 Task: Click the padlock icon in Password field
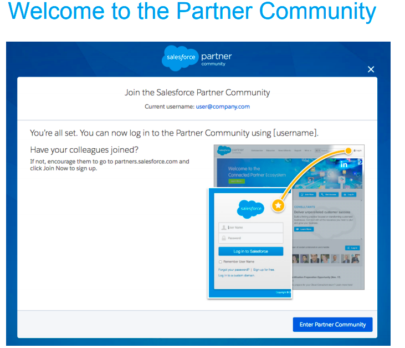pos(224,238)
